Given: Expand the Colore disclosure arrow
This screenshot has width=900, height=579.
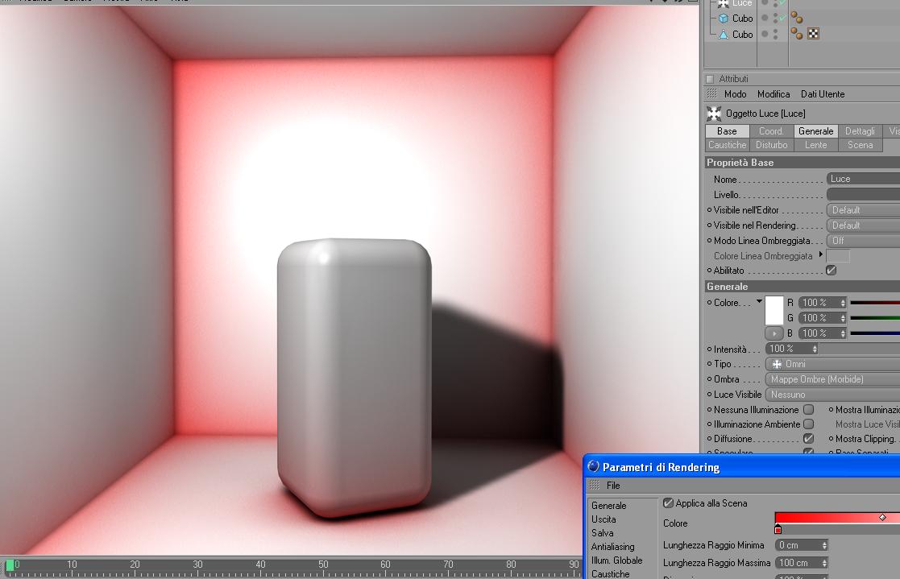Looking at the screenshot, I should pyautogui.click(x=759, y=301).
